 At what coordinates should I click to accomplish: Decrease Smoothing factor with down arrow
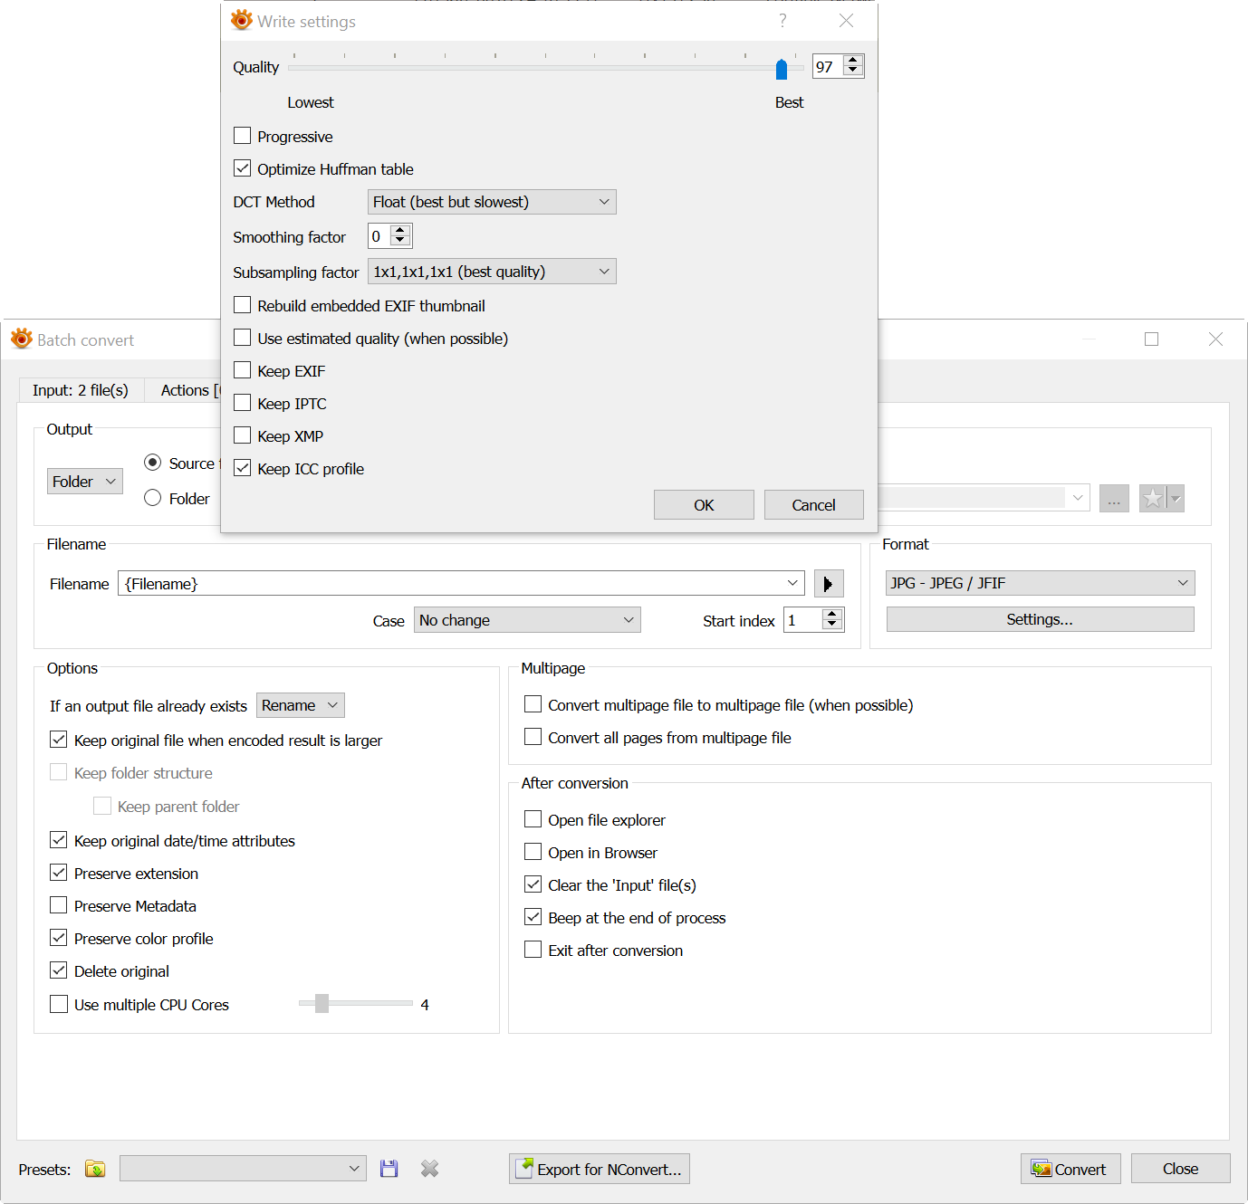(x=401, y=242)
